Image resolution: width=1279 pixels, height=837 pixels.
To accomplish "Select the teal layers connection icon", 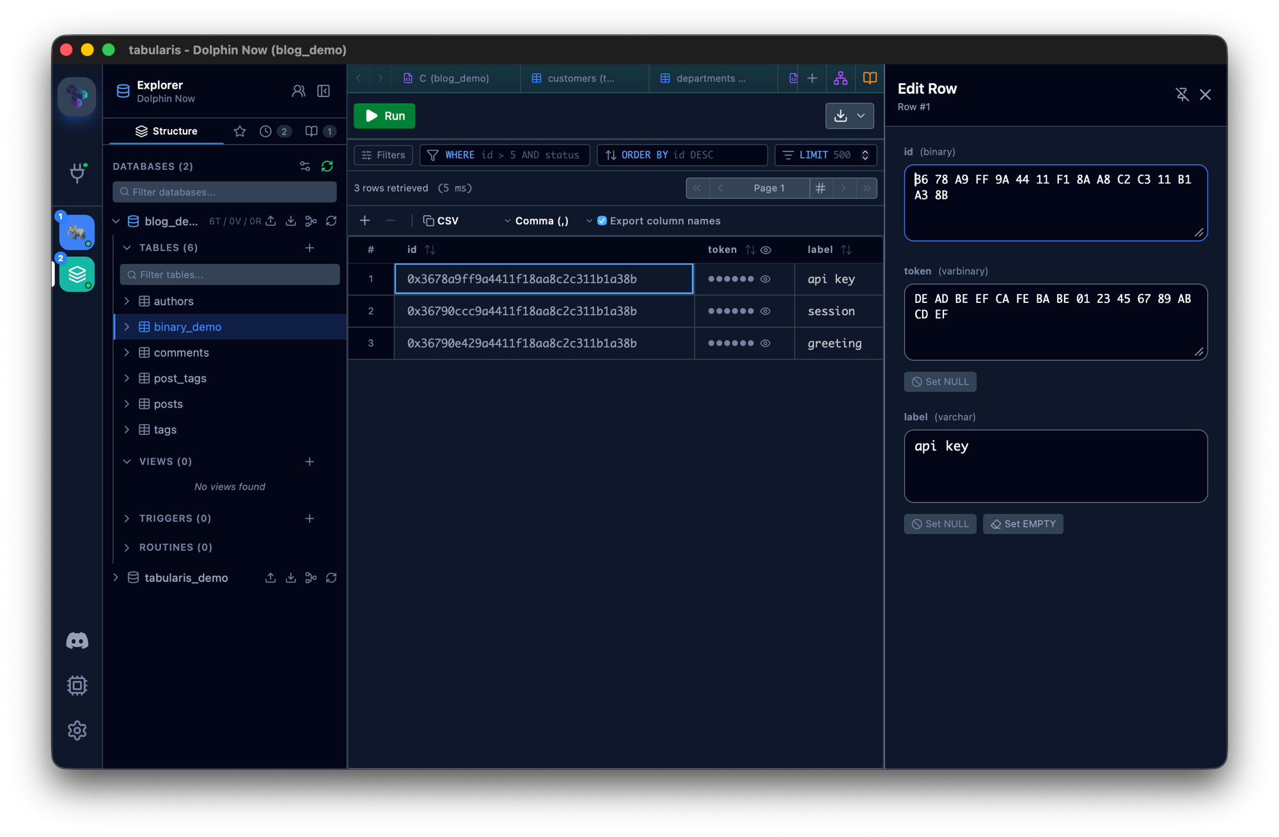I will coord(77,274).
